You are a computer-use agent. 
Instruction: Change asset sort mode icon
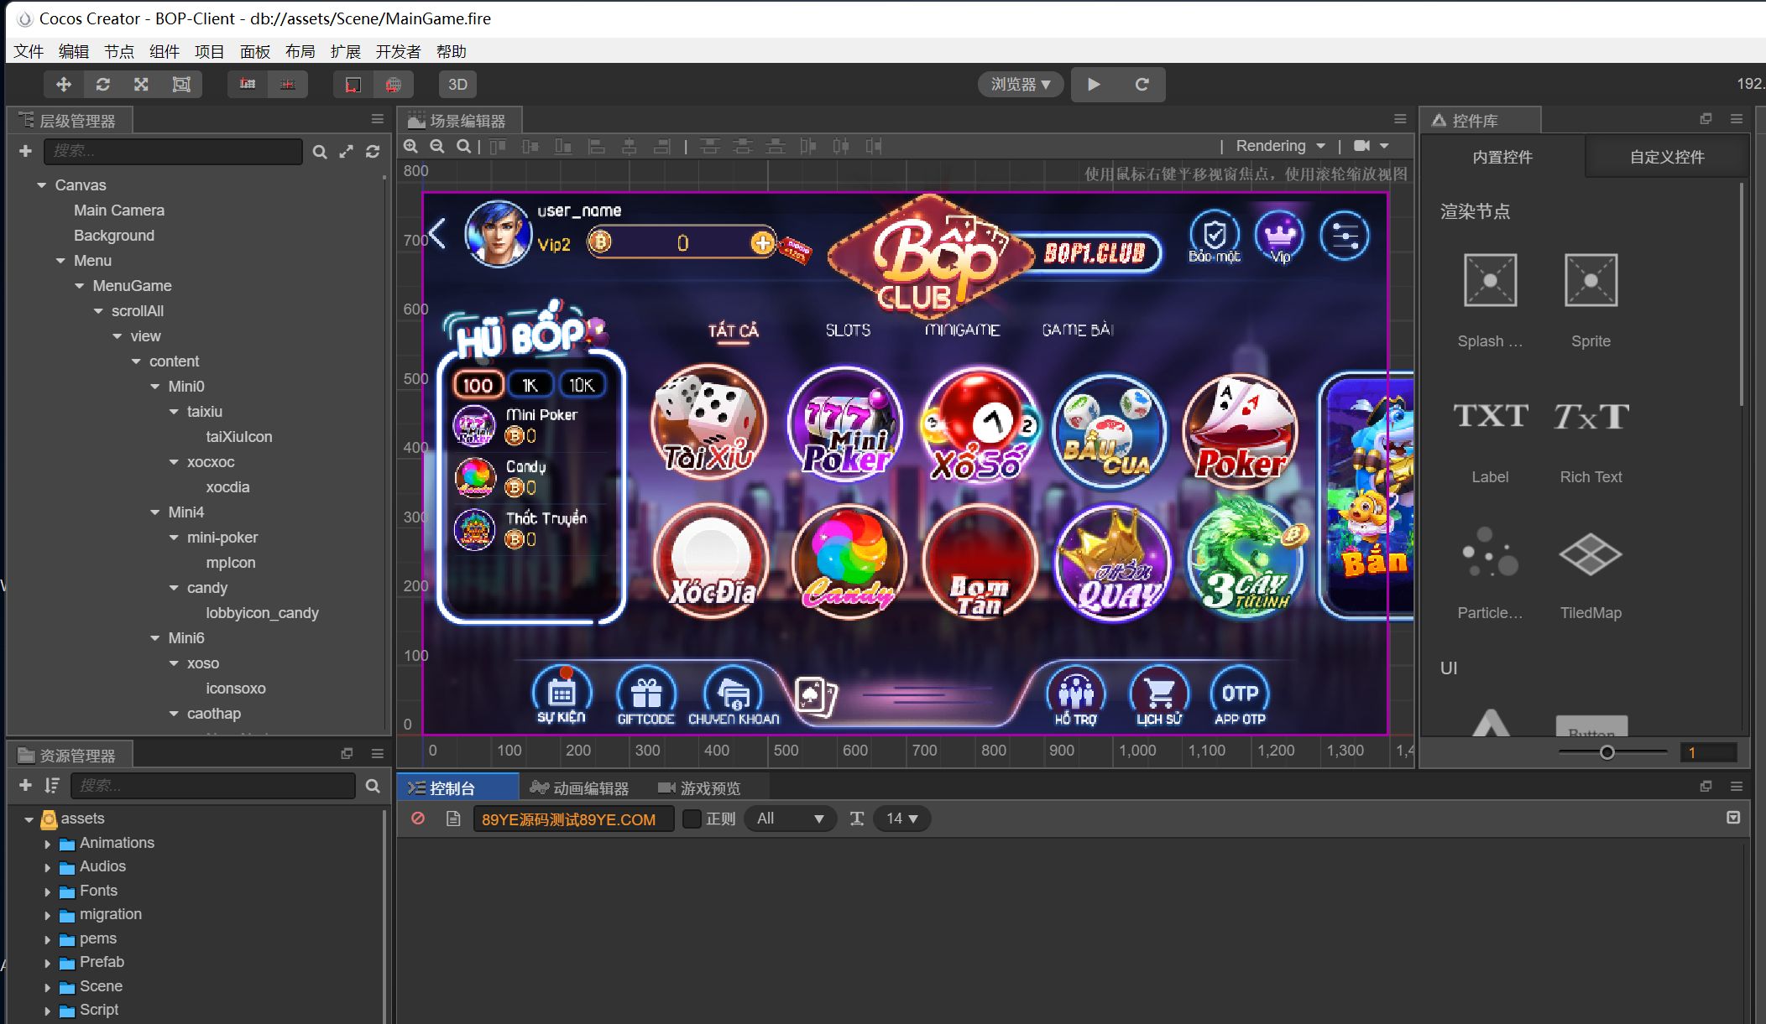click(52, 786)
